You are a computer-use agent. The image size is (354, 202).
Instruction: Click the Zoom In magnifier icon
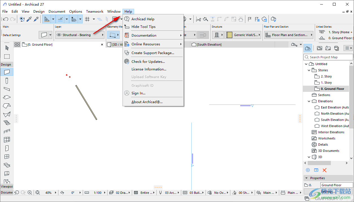(30, 192)
